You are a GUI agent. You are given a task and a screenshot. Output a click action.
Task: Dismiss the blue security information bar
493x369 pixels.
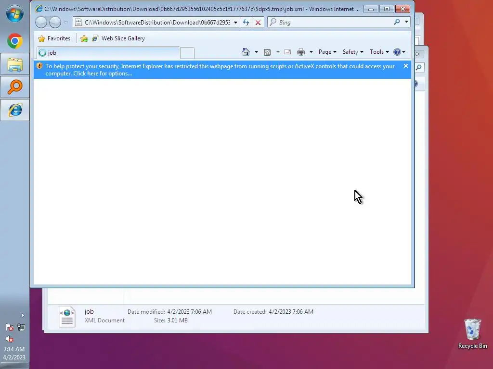click(405, 66)
